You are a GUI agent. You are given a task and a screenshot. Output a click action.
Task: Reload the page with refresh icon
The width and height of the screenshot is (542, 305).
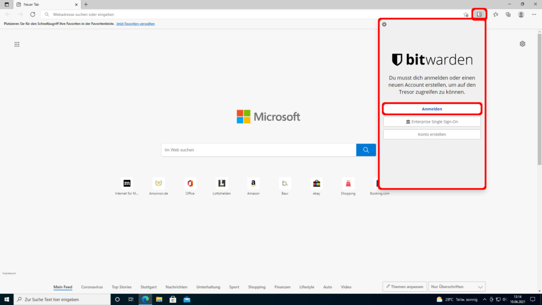coord(32,14)
